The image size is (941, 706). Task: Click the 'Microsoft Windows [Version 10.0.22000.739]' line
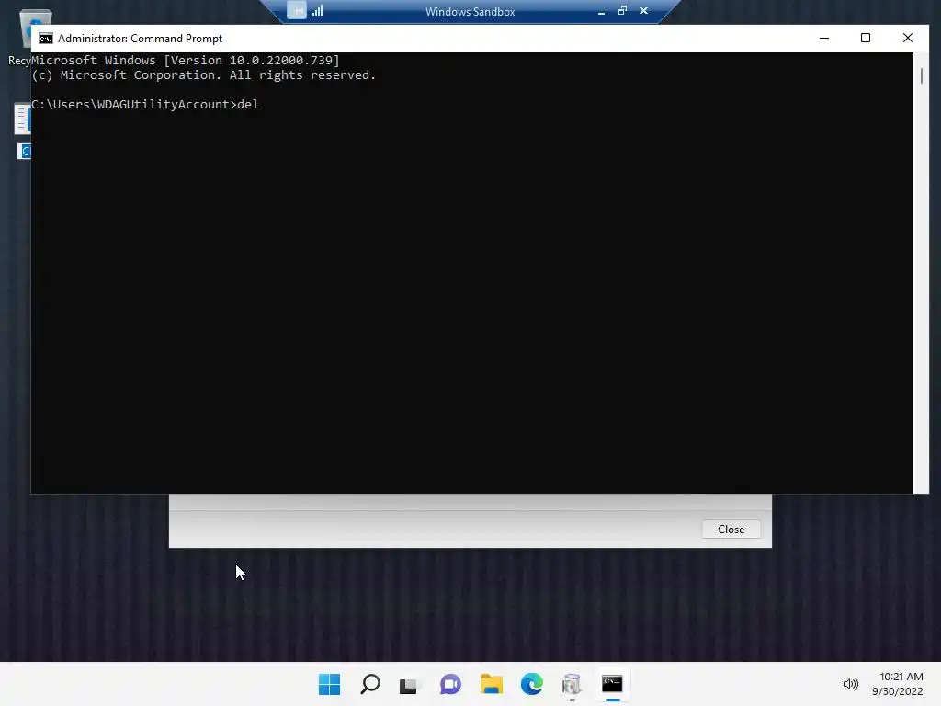(x=186, y=60)
